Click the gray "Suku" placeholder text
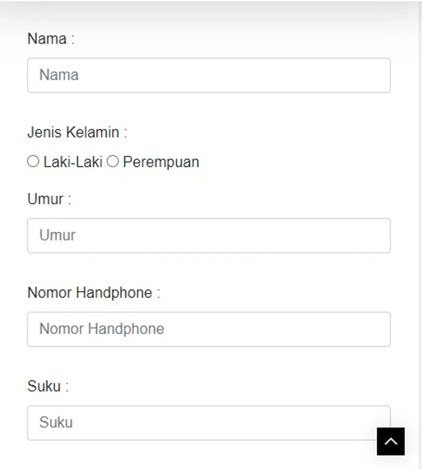Screen dimensions: 422x469 click(x=56, y=422)
